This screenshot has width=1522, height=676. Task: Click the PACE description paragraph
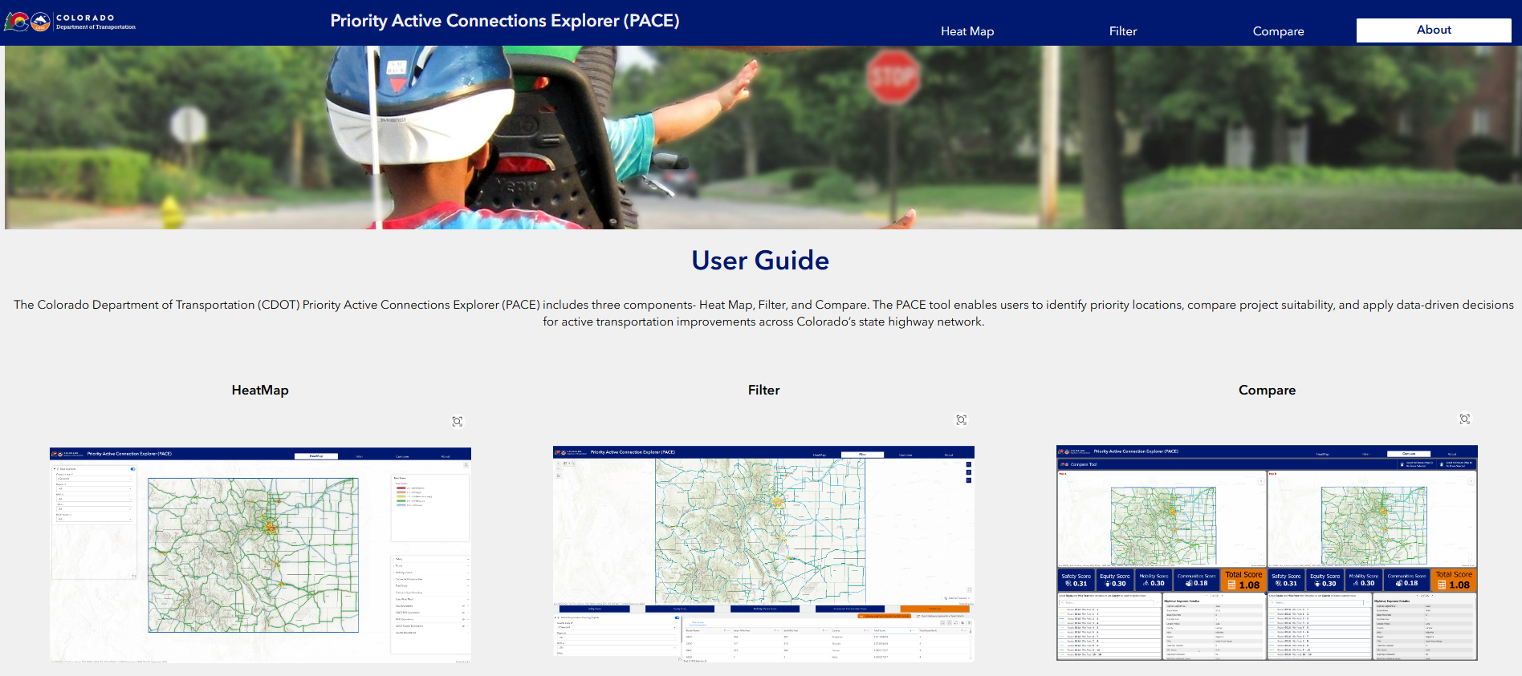tap(763, 314)
